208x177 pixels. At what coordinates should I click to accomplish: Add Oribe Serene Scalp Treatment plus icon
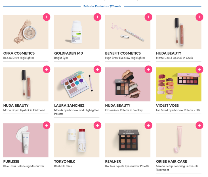click(x=199, y=125)
